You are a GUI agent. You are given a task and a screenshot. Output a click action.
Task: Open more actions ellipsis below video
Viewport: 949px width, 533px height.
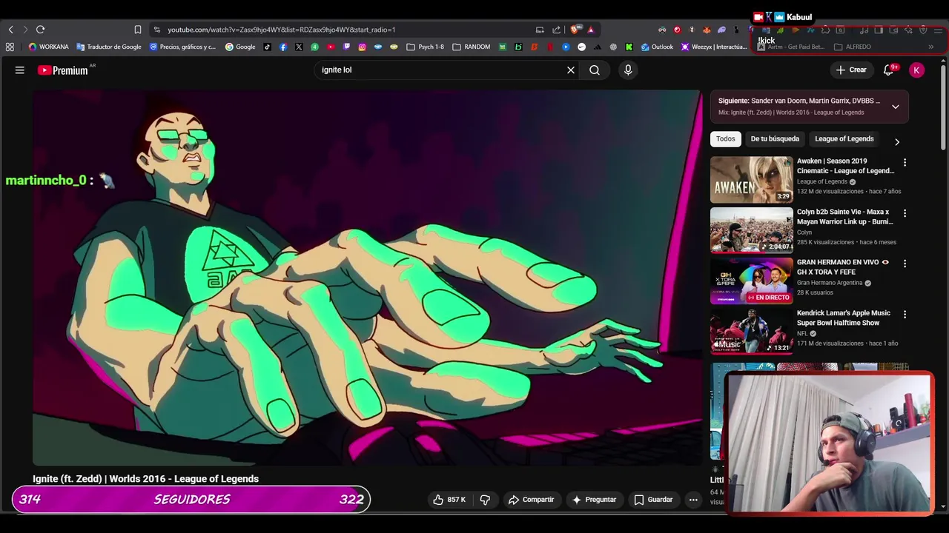[693, 500]
